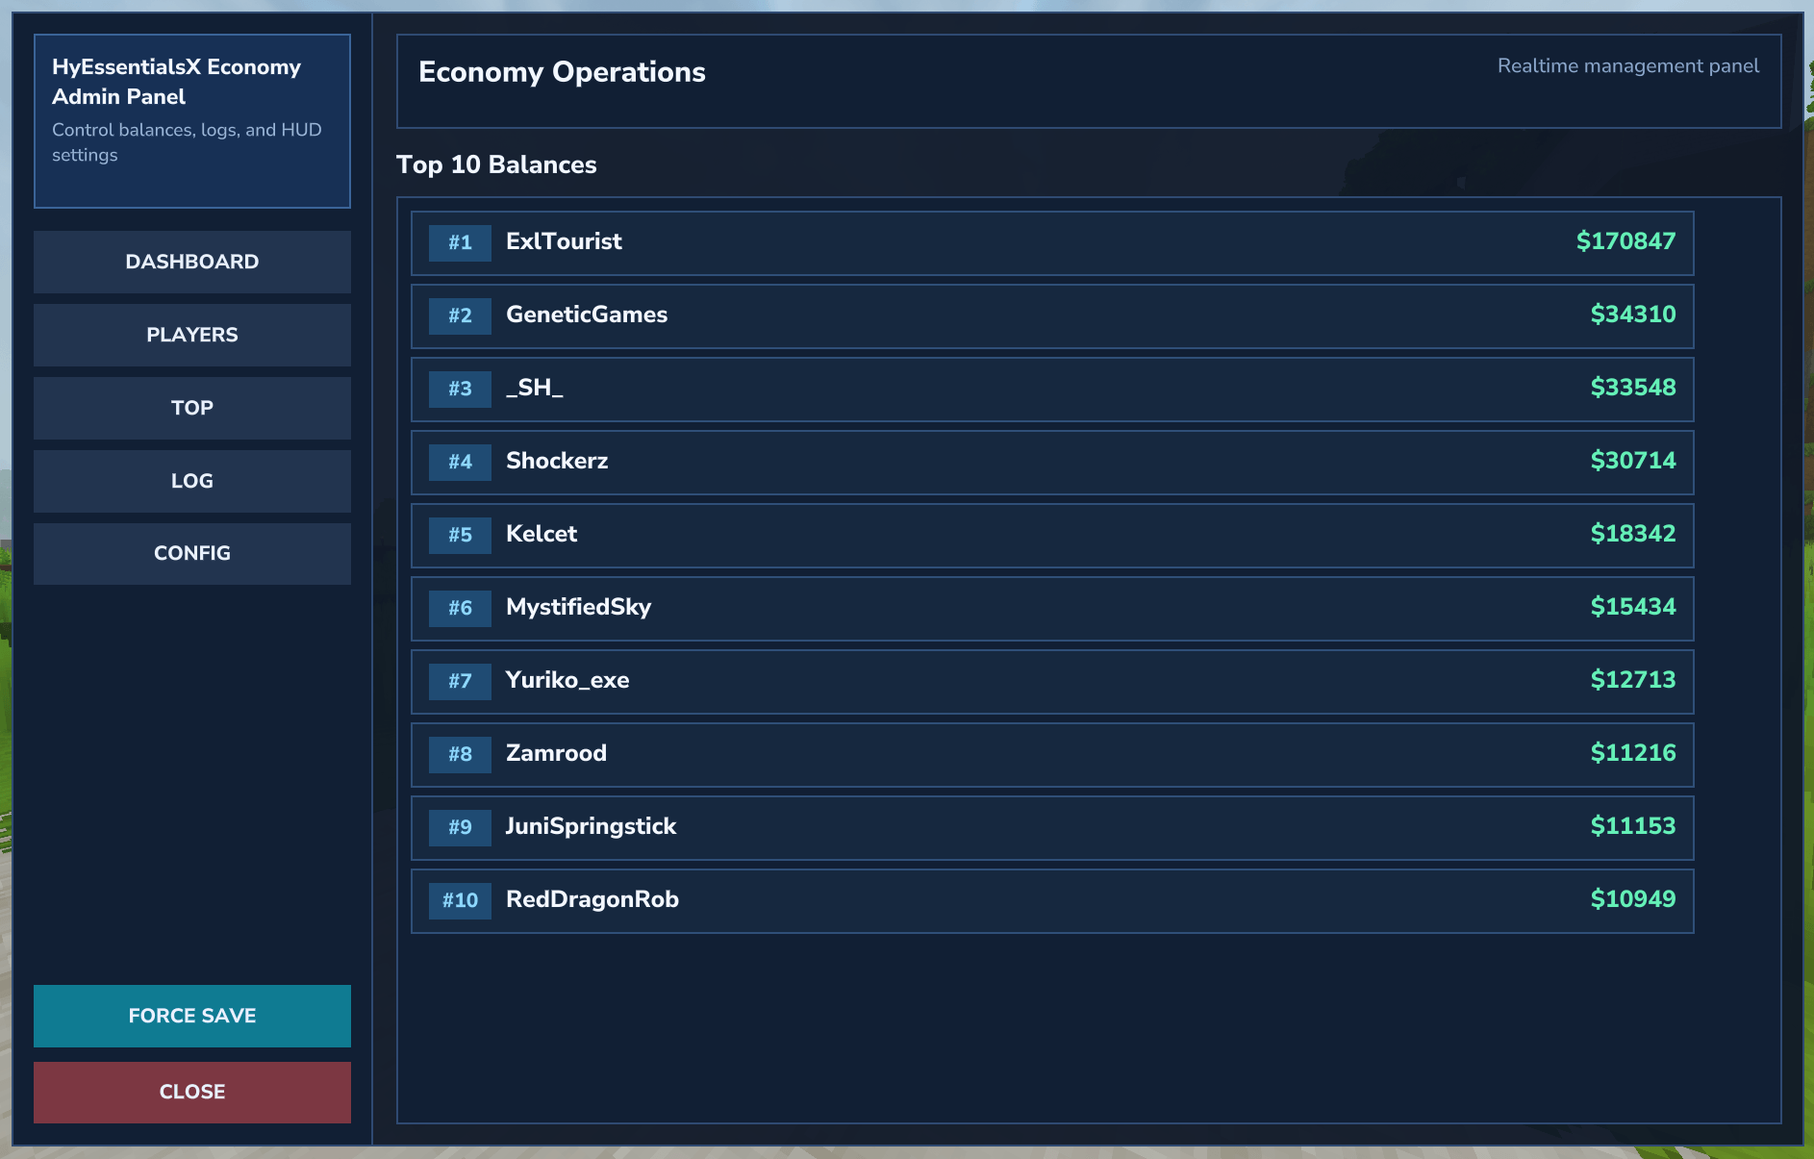The image size is (1814, 1159).
Task: Click the #5 rank badge for Kelcet
Action: (x=460, y=535)
